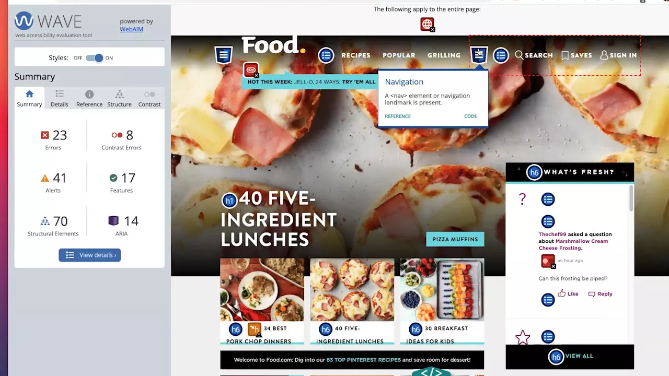This screenshot has width=669, height=376.
Task: Click the PIZZA MUFFINS button
Action: click(x=455, y=239)
